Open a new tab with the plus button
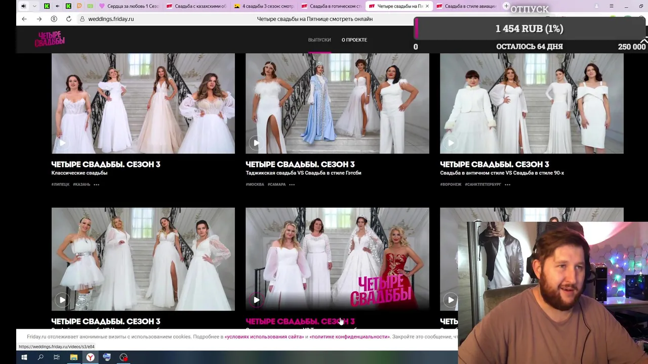Screen dimensions: 648x364 [x=506, y=6]
